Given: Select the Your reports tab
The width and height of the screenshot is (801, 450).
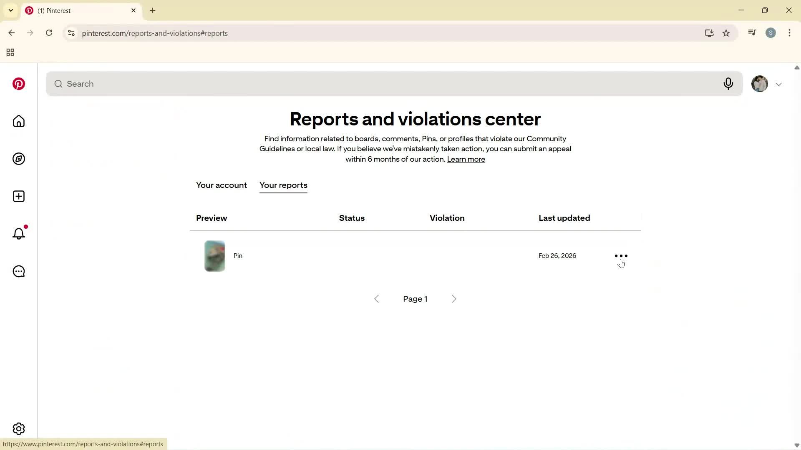Looking at the screenshot, I should pos(283,185).
